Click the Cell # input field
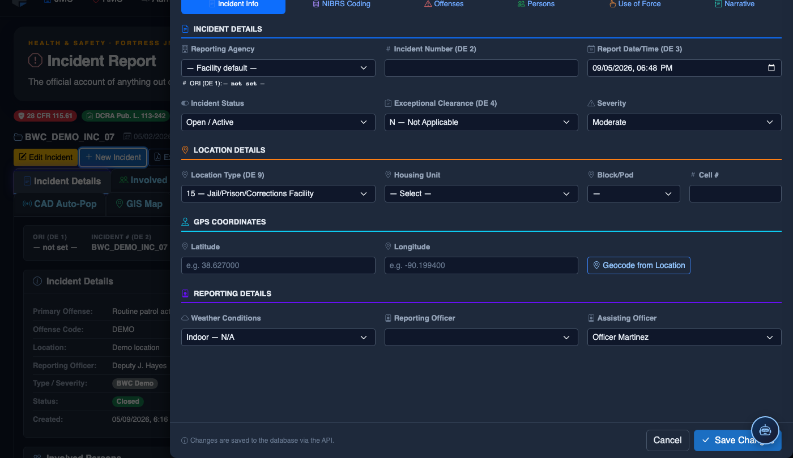This screenshot has width=793, height=458. click(735, 194)
